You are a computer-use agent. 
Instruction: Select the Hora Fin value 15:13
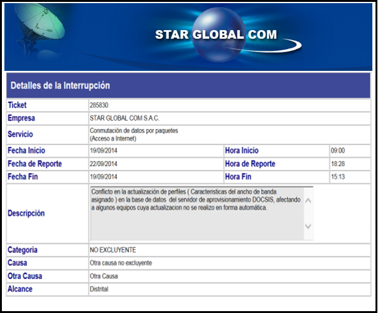pyautogui.click(x=338, y=177)
